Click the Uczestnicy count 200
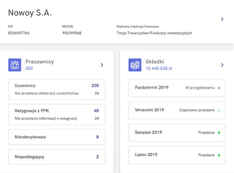This screenshot has width=234, height=173. [x=95, y=85]
